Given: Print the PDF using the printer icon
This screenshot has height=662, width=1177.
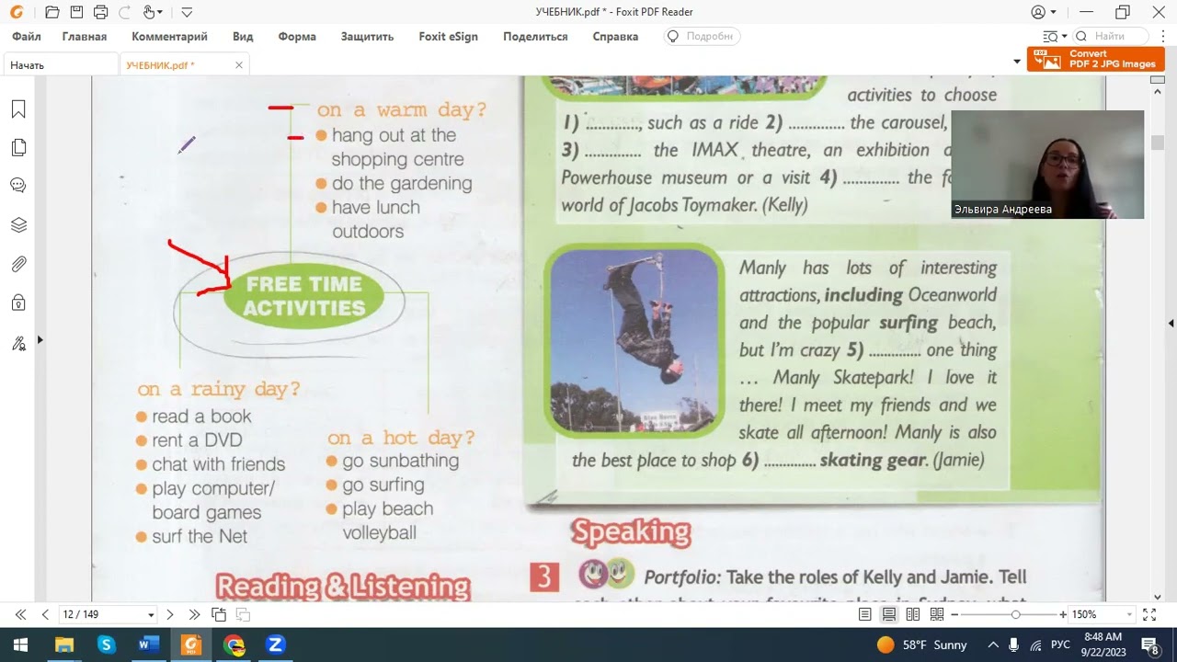Looking at the screenshot, I should pyautogui.click(x=100, y=13).
